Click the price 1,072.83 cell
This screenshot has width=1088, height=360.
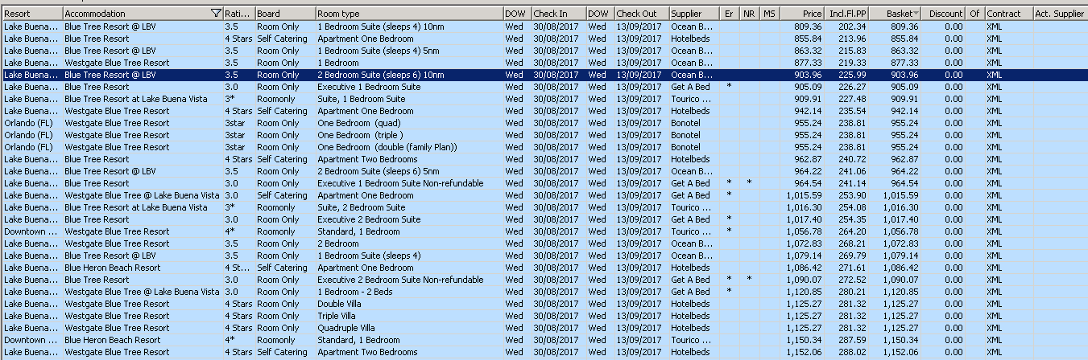(802, 243)
